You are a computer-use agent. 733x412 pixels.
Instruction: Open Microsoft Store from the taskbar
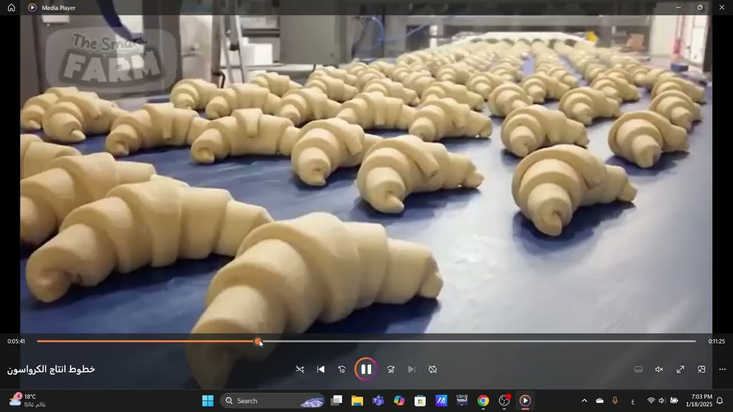coord(420,401)
